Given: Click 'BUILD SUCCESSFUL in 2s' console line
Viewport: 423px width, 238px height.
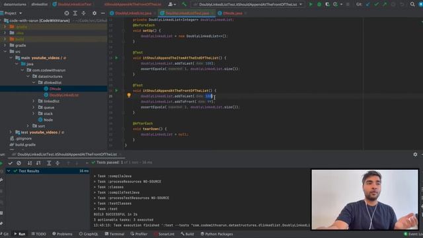Looking at the screenshot, I should click(x=116, y=214).
